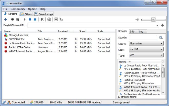169x106 pixels.
Task: Open the Info tab in side panel
Action: 133,31
